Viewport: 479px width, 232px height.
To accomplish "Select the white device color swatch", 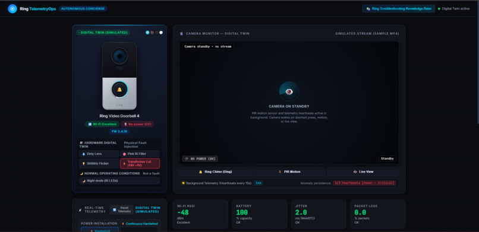I will 161,32.
